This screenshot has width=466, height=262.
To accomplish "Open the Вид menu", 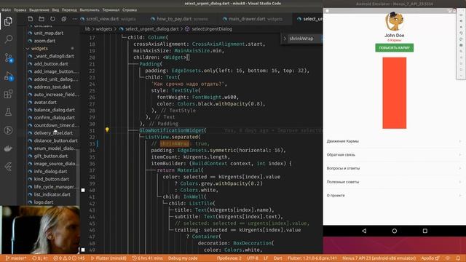I will click(x=55, y=9).
